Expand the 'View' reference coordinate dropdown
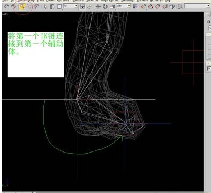Viewport: 211px width, 193px height. (124, 6)
